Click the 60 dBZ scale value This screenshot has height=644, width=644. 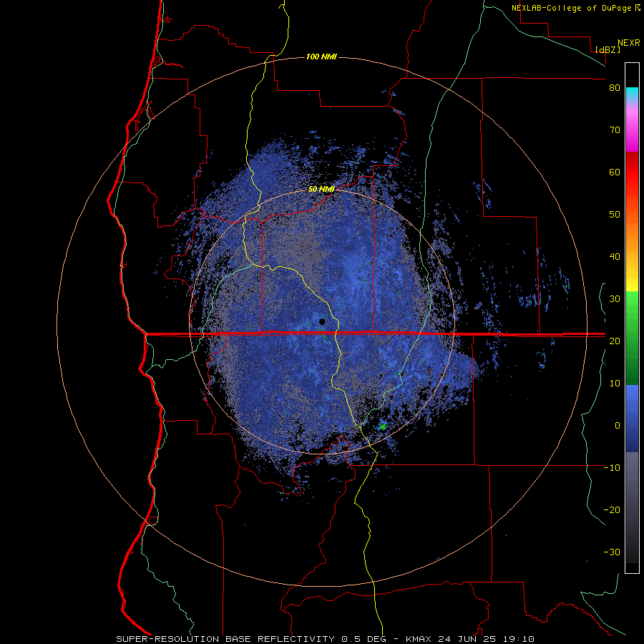615,172
